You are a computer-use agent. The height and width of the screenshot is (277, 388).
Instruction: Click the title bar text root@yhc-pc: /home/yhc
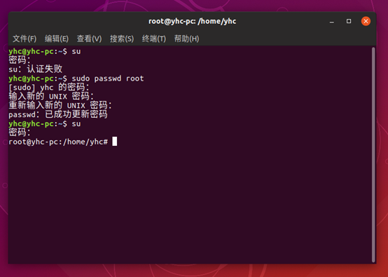click(x=193, y=21)
